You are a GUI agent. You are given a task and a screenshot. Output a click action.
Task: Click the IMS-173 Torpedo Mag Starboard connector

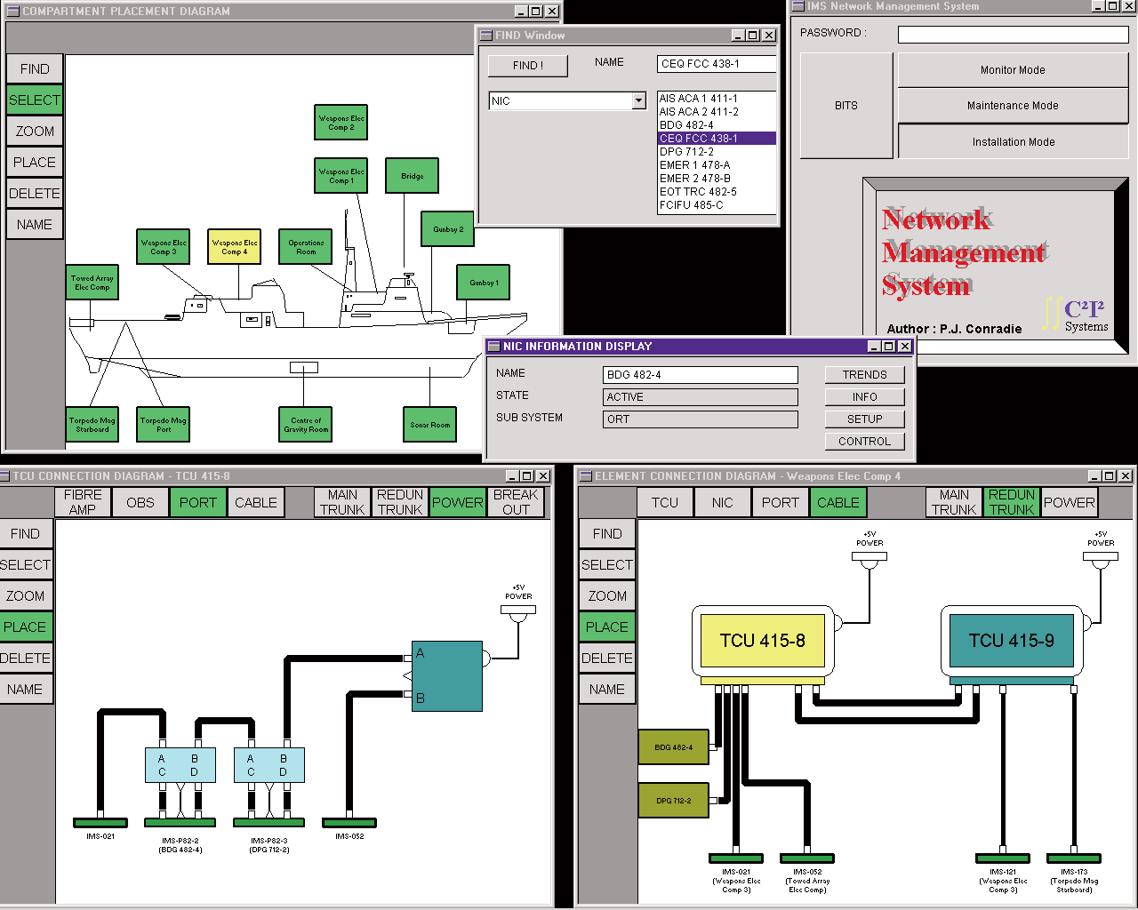coord(1074,858)
